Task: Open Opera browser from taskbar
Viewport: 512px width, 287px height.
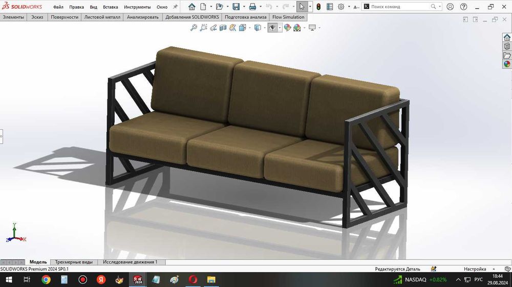Action: pyautogui.click(x=193, y=279)
